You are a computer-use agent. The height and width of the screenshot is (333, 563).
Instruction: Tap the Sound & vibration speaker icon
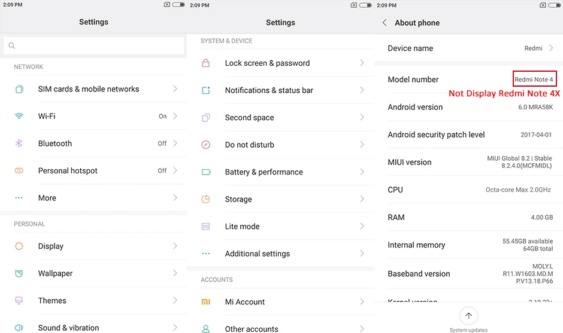[19, 328]
